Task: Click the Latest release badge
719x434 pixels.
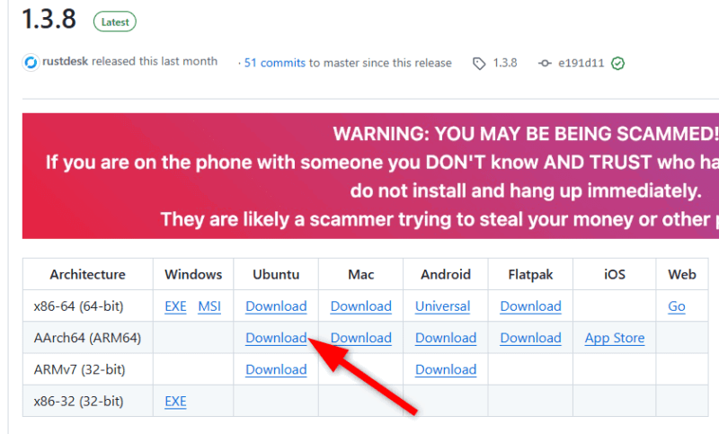Action: [x=114, y=20]
